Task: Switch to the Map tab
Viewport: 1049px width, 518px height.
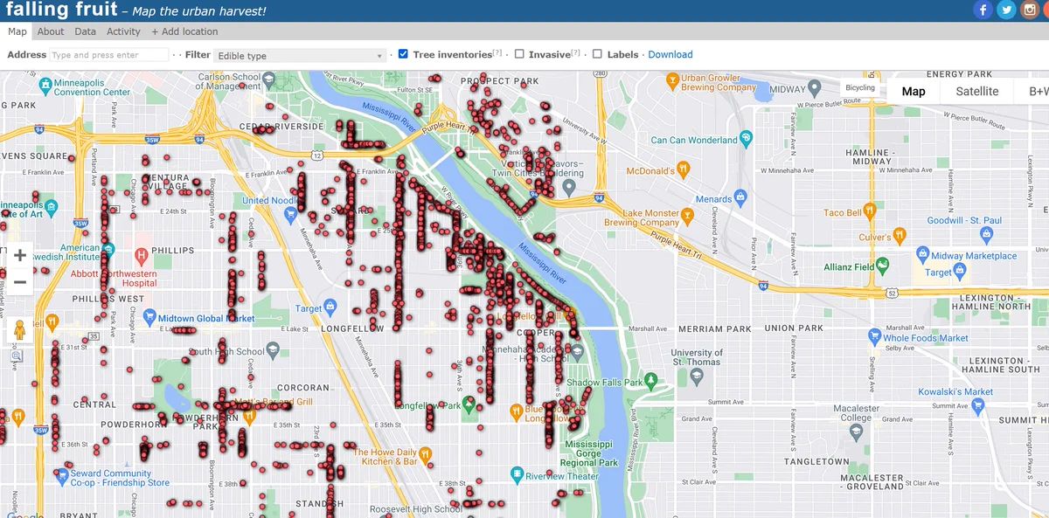Action: pos(17,31)
